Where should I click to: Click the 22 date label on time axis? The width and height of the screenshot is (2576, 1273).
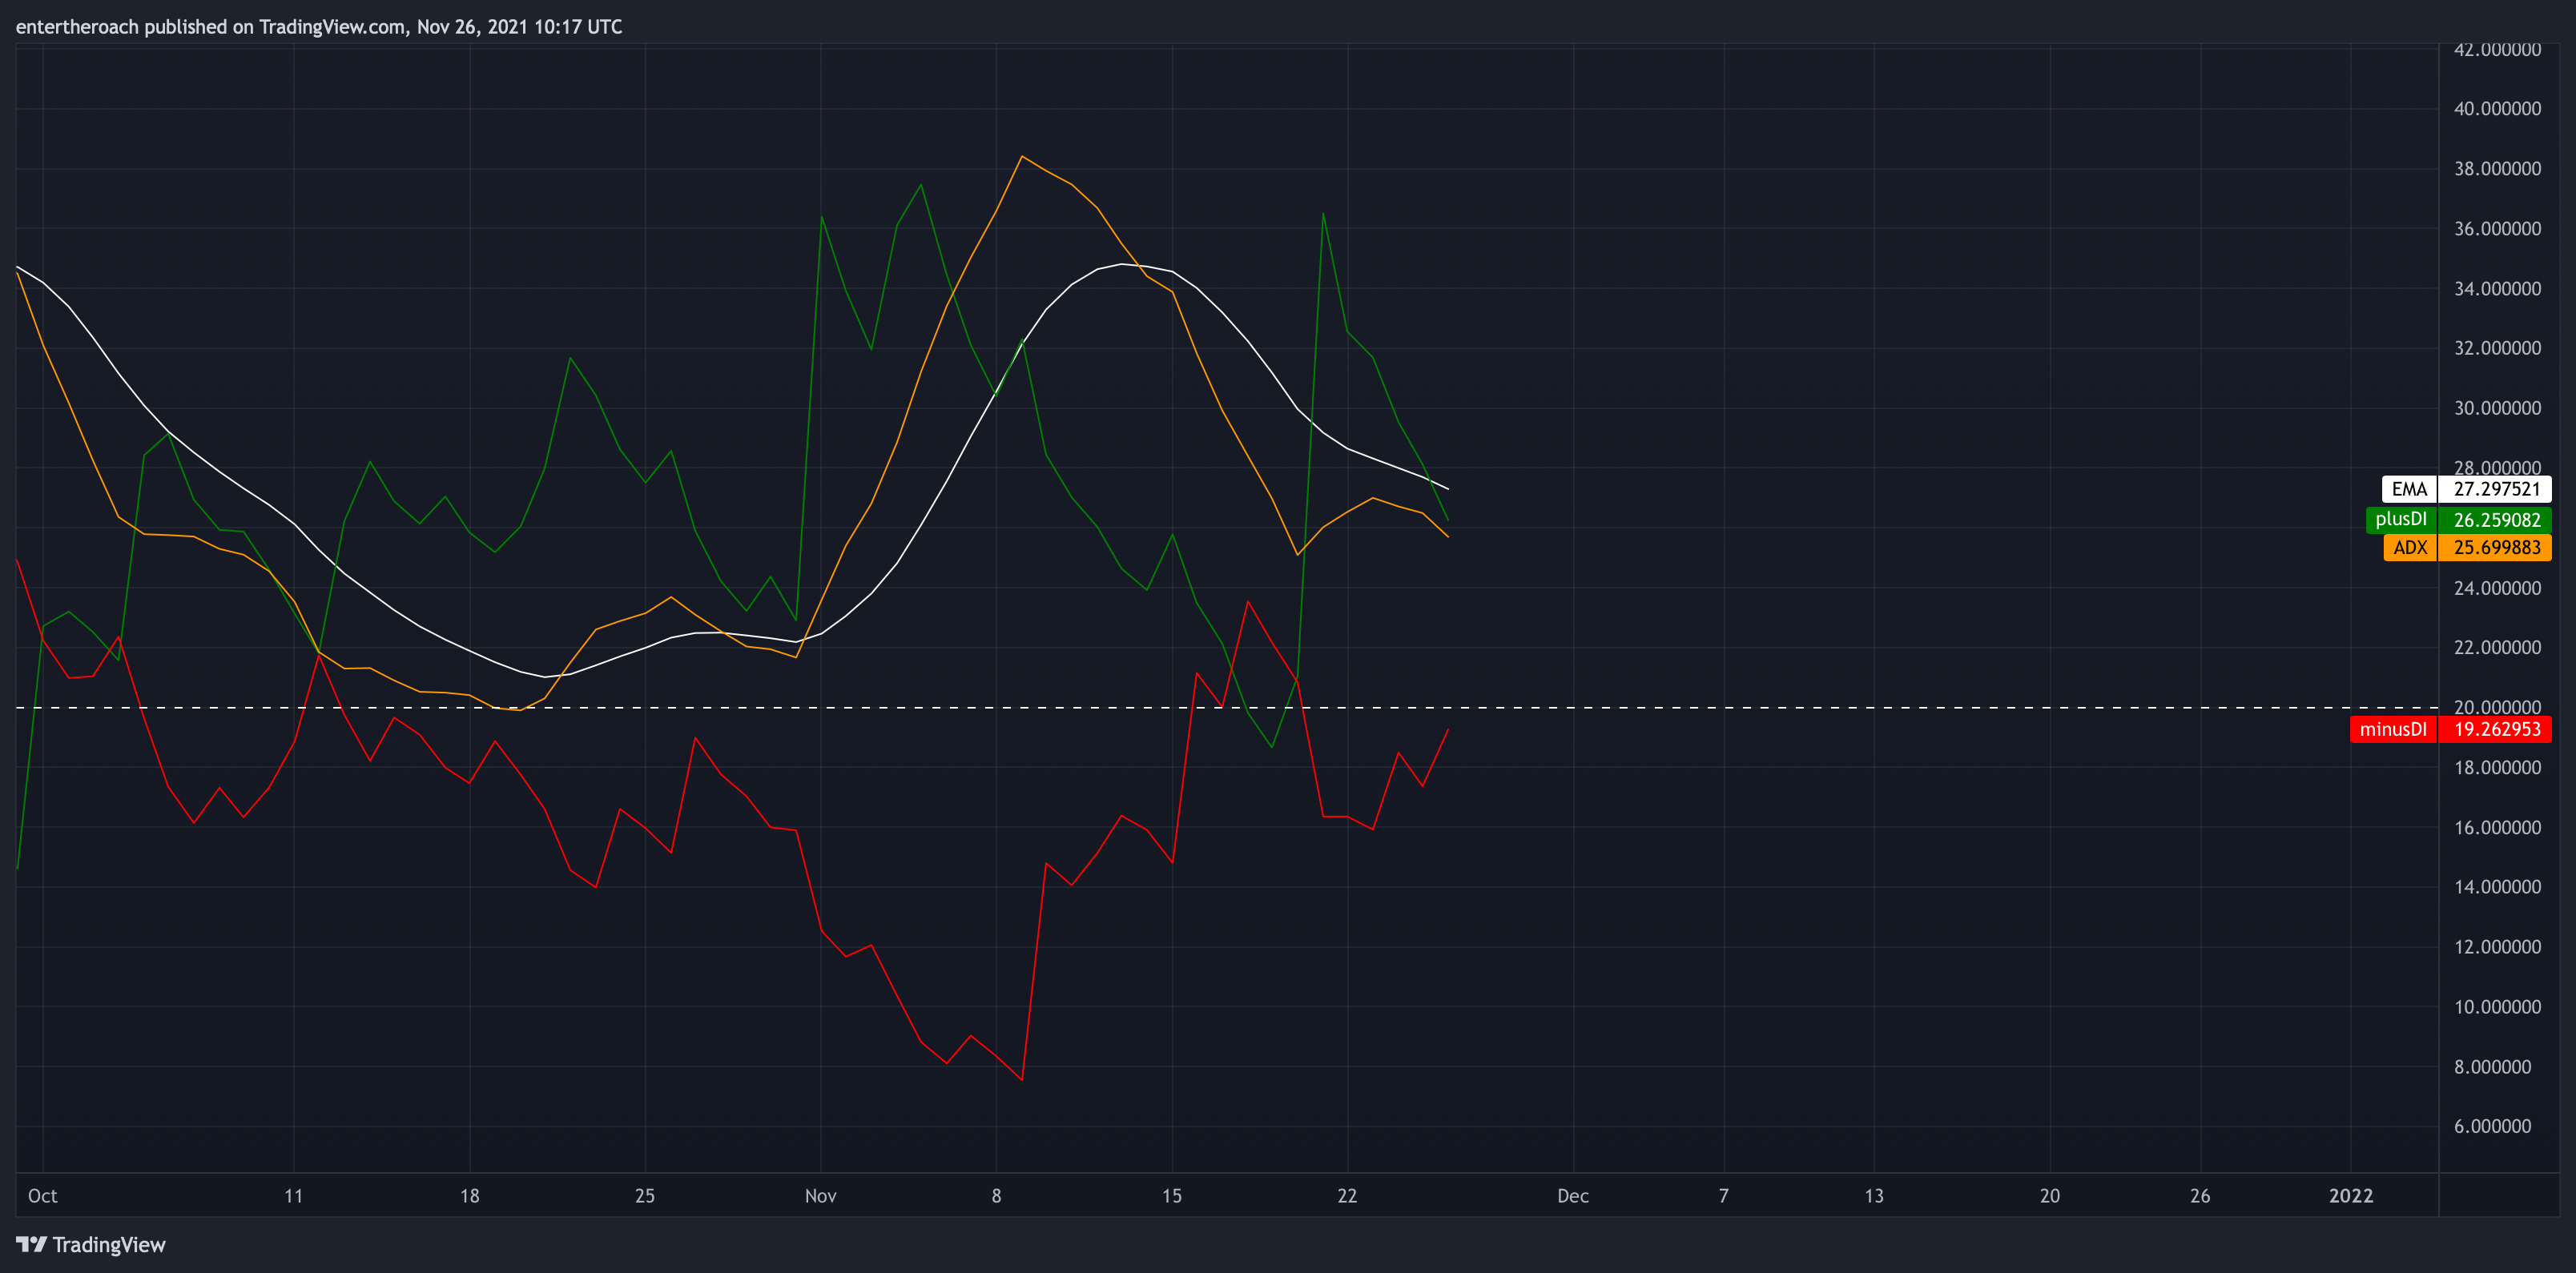click(x=1347, y=1196)
